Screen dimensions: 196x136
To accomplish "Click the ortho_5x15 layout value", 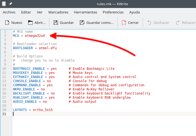I will [x=43, y=110].
